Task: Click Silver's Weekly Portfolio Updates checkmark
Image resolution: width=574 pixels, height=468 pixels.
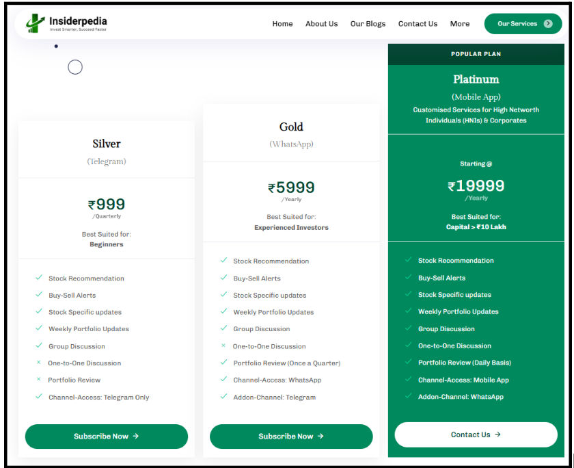Action: (x=39, y=328)
